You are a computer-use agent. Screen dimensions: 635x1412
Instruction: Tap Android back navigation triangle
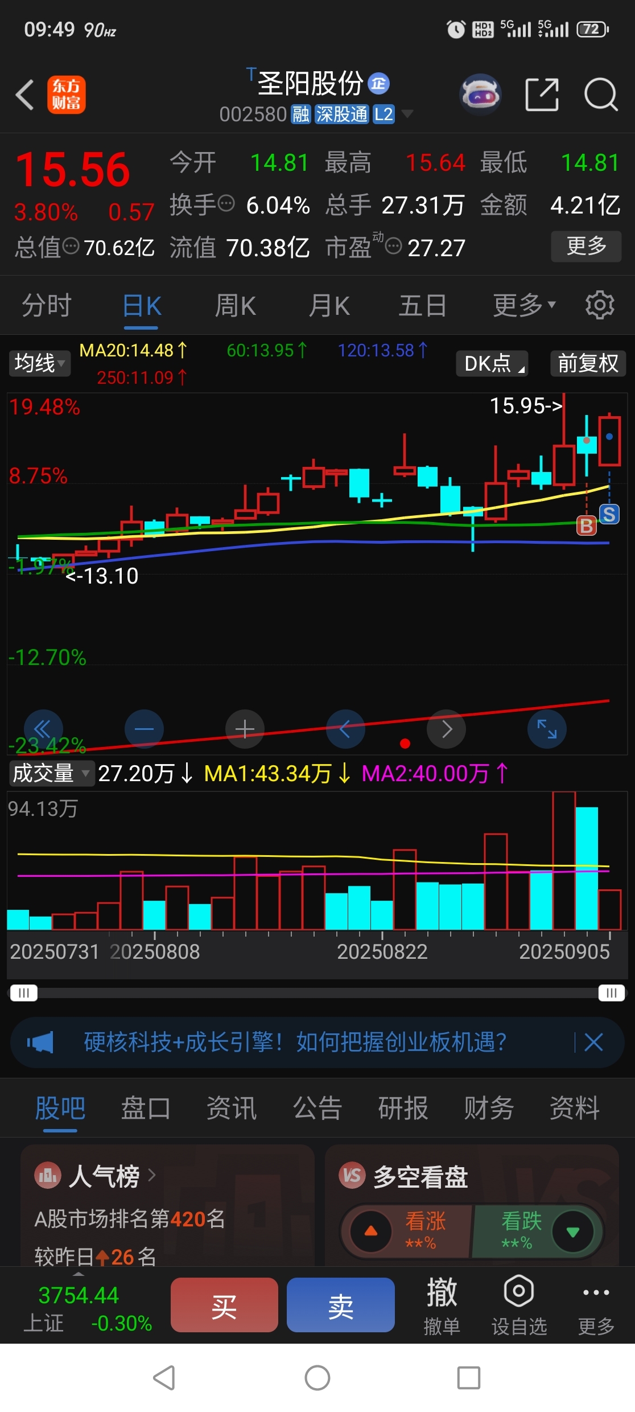164,1378
